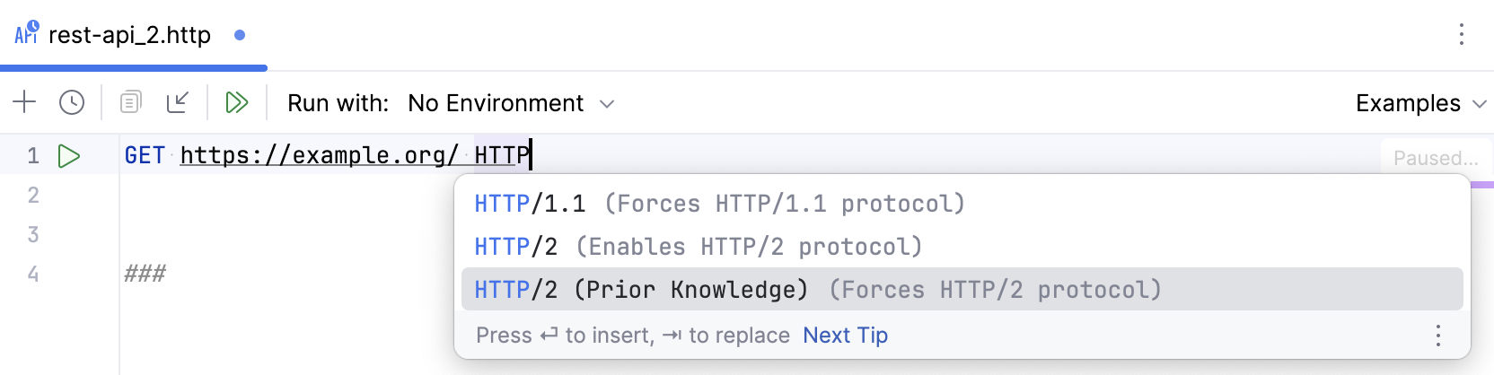
Task: Click the document icon in the toolbar
Action: (130, 102)
